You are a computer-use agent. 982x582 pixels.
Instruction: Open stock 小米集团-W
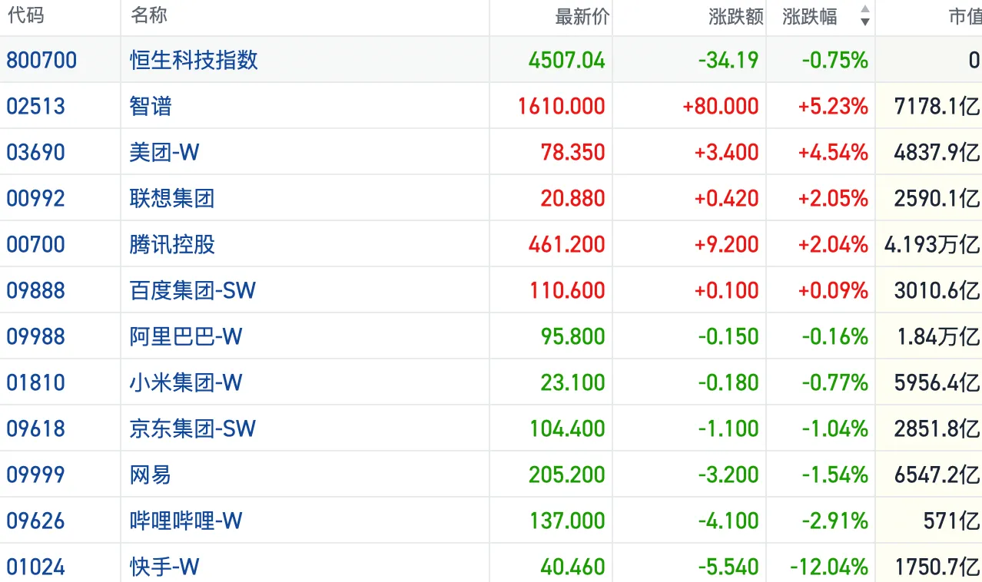(x=186, y=382)
